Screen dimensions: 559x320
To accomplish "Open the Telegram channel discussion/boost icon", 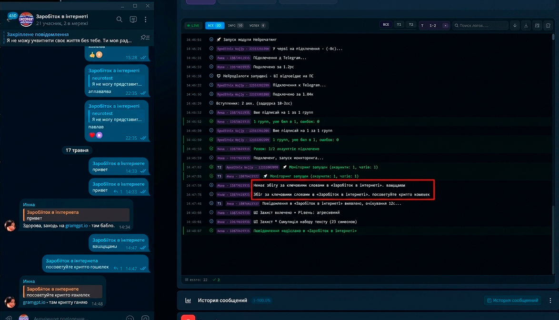I will point(133,19).
